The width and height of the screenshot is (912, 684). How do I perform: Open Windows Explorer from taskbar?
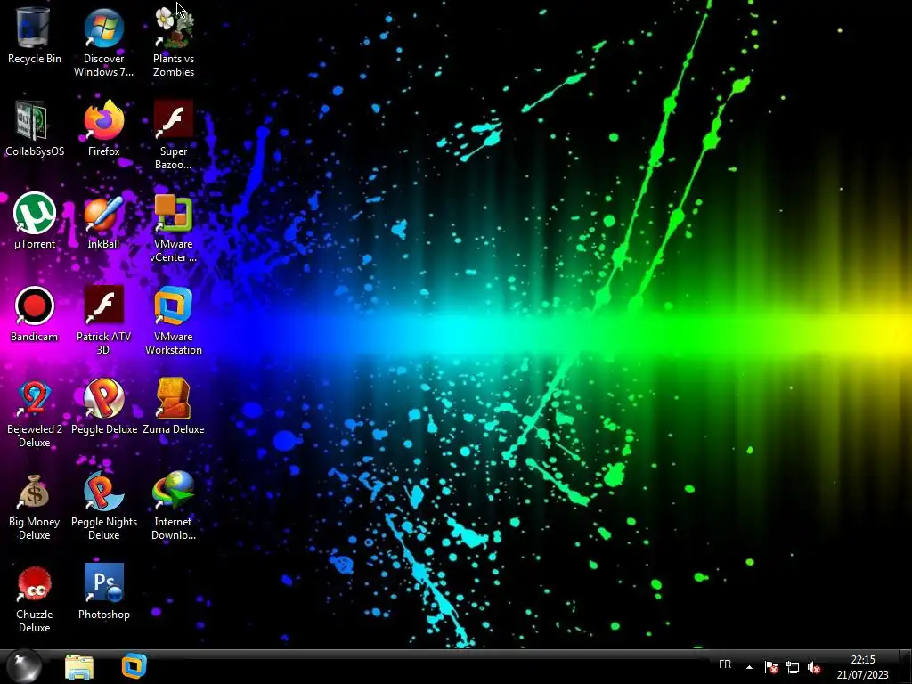click(x=79, y=666)
